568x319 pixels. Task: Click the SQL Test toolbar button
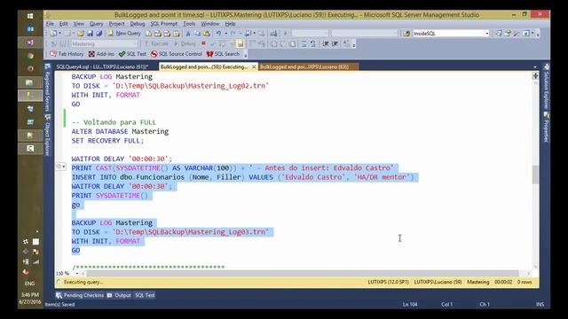[x=132, y=54]
